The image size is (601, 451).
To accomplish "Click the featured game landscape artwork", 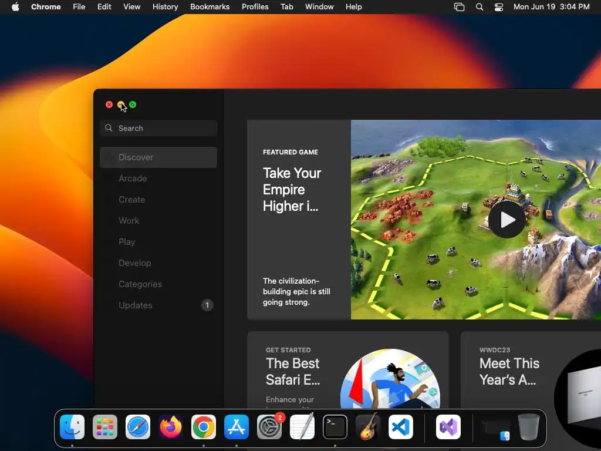I will point(476,220).
